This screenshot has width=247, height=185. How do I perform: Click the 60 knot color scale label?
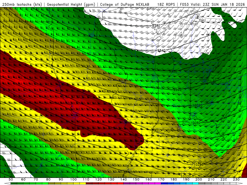tap(23, 179)
